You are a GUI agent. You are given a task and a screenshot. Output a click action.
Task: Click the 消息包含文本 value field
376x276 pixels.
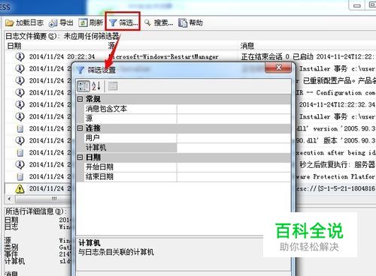coord(234,109)
